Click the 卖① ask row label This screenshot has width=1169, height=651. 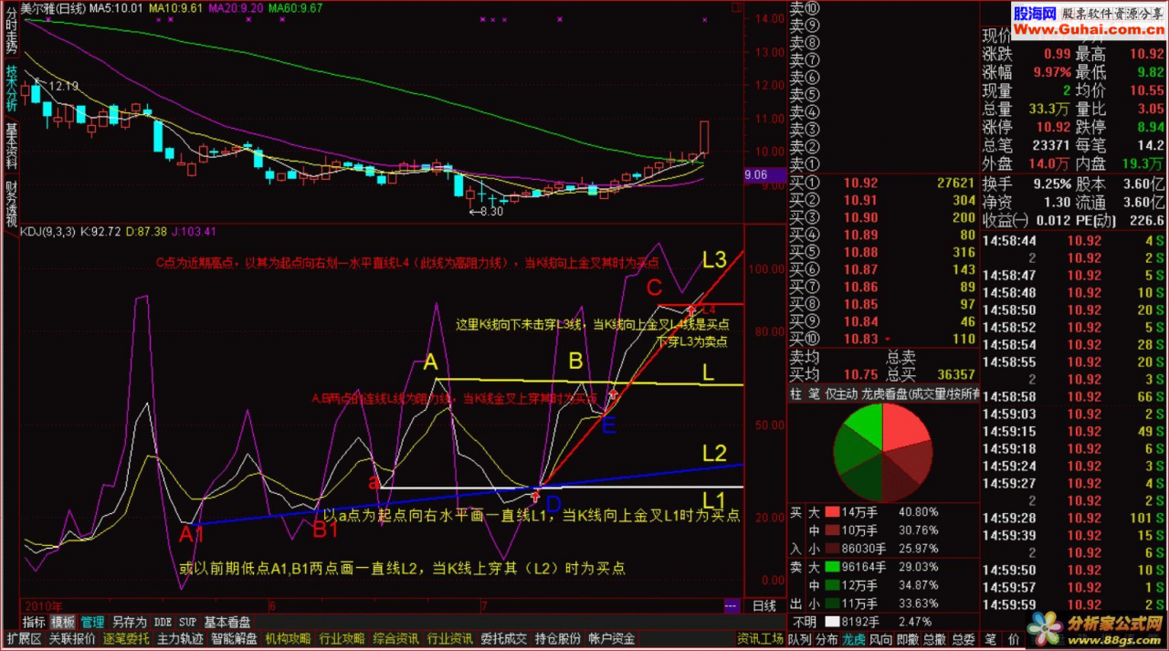coord(805,165)
